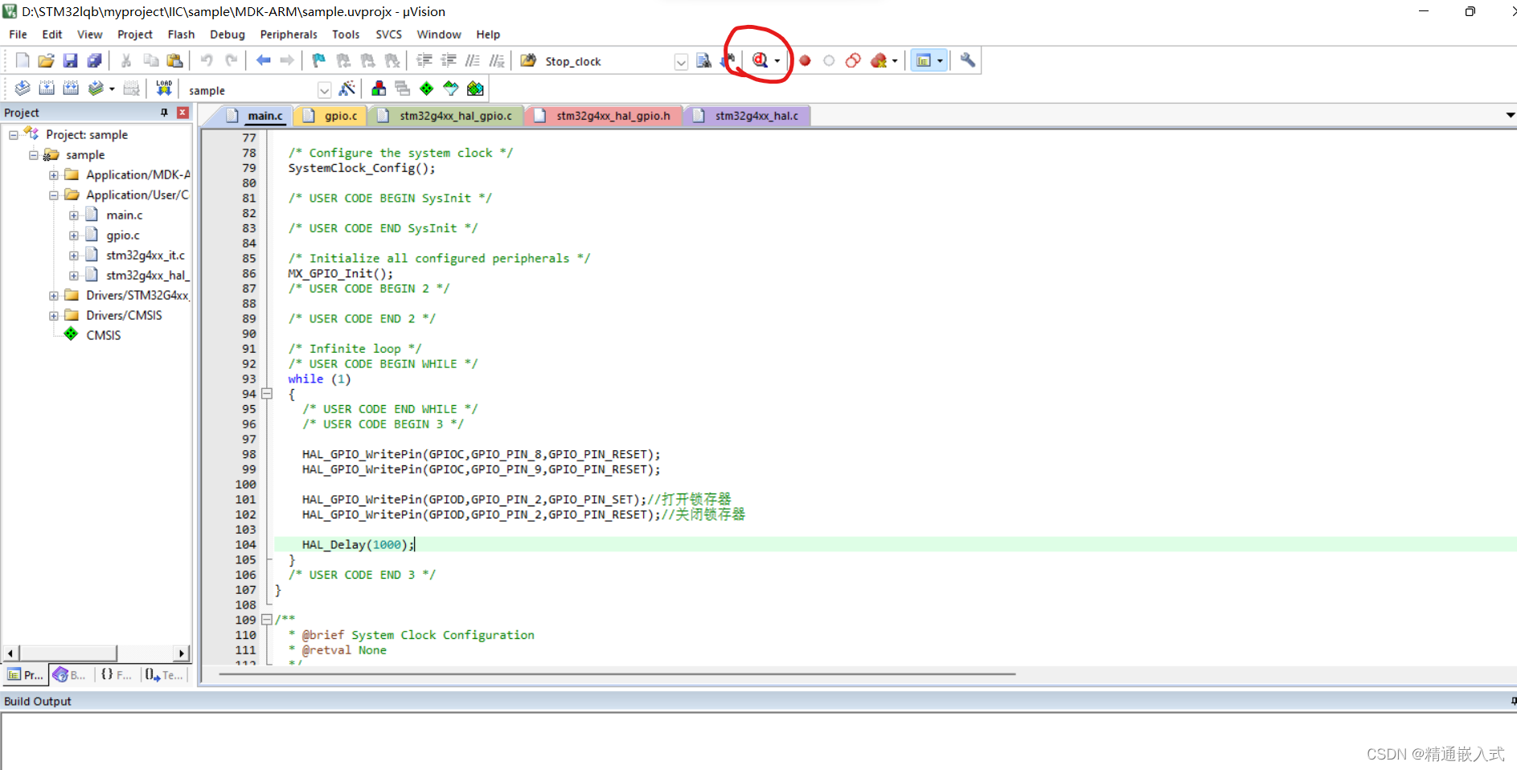Click the project panel horizontal scrollbar right arrow
The image size is (1517, 770).
tap(182, 653)
